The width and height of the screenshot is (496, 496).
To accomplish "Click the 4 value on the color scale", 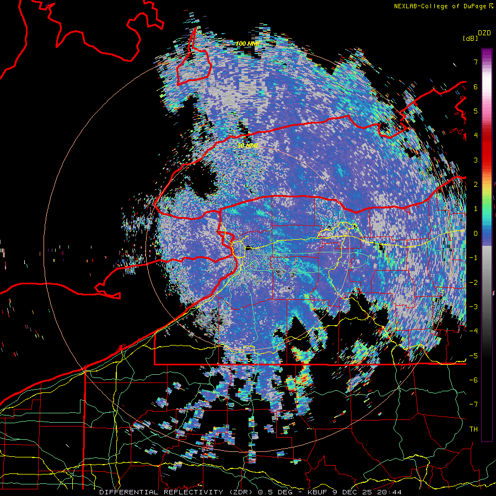I will [476, 136].
